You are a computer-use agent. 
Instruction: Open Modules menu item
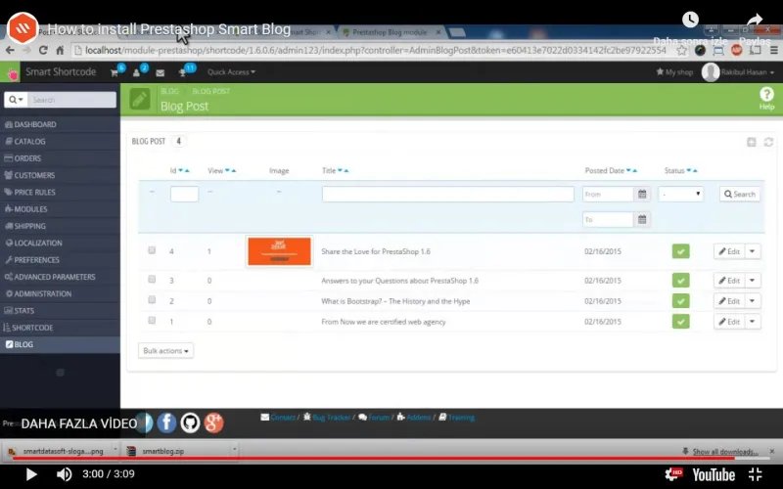(x=60, y=209)
